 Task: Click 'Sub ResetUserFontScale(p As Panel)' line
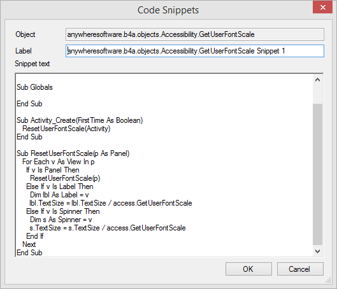pyautogui.click(x=73, y=153)
